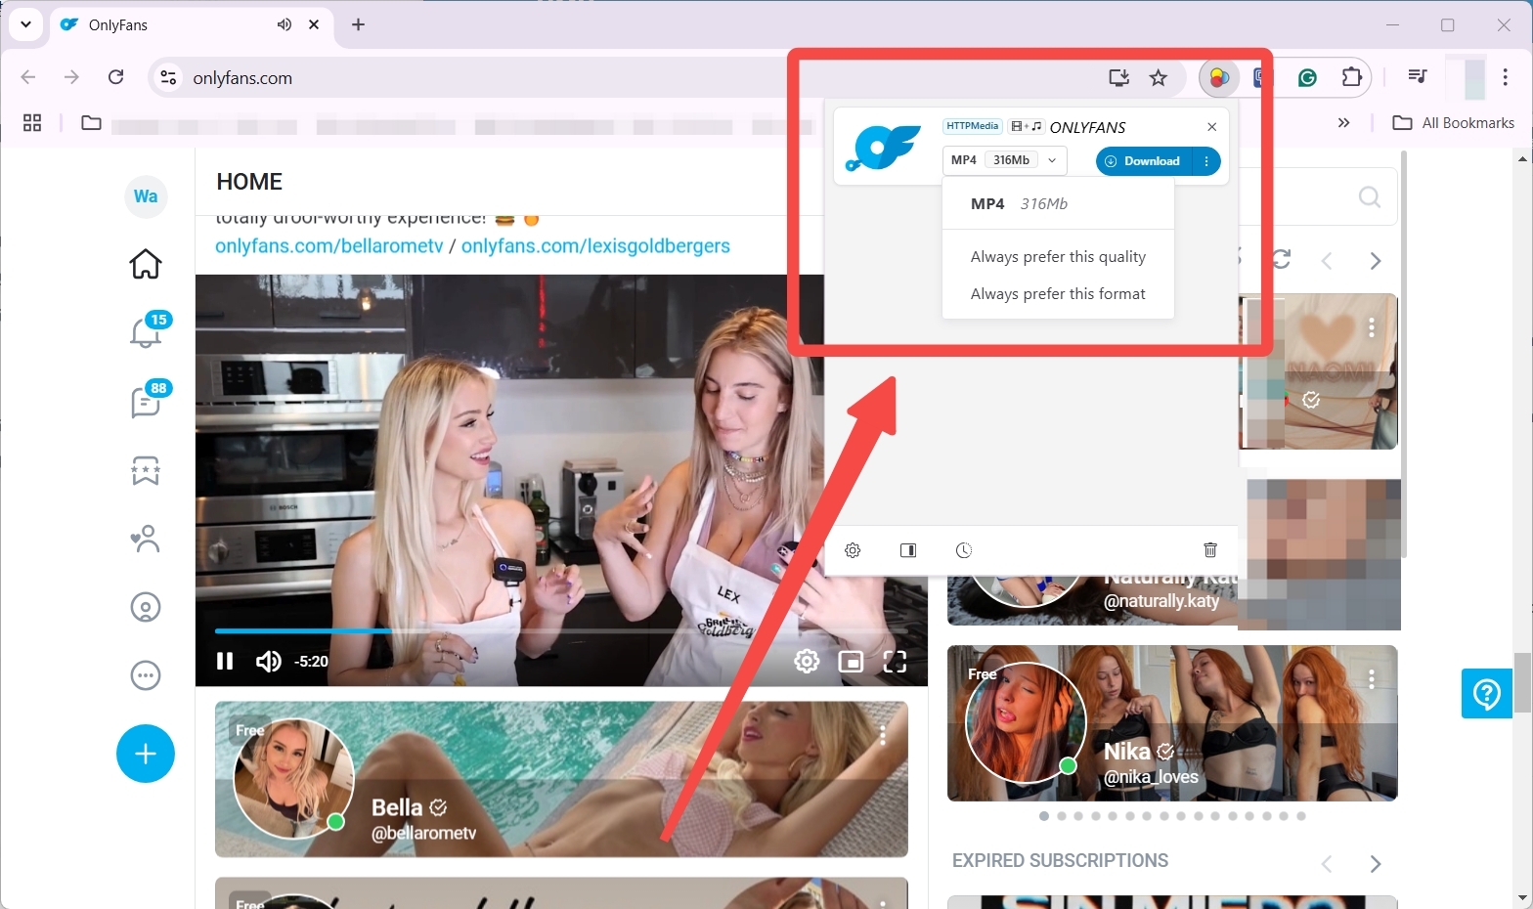Click the video downloader extension toolbar icon

(1219, 77)
